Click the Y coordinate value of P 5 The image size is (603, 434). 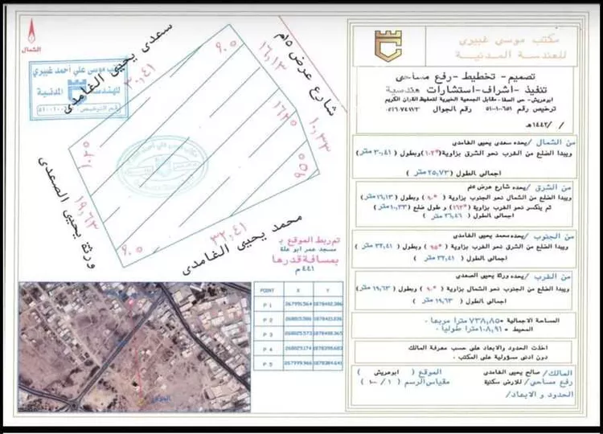(328, 363)
